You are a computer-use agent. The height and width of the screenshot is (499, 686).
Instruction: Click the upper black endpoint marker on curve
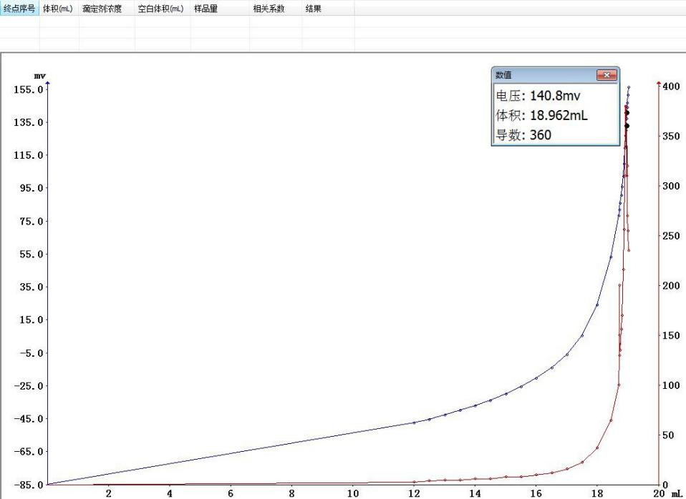627,113
